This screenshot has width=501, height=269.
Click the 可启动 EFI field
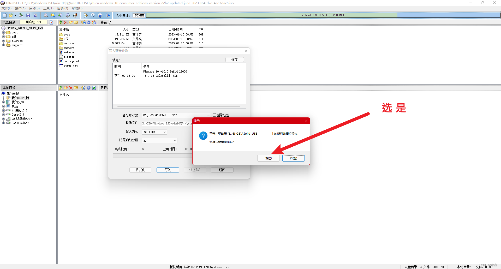pyautogui.click(x=33, y=22)
